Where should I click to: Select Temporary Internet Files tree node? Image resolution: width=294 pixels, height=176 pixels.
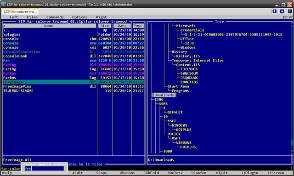(x=198, y=60)
